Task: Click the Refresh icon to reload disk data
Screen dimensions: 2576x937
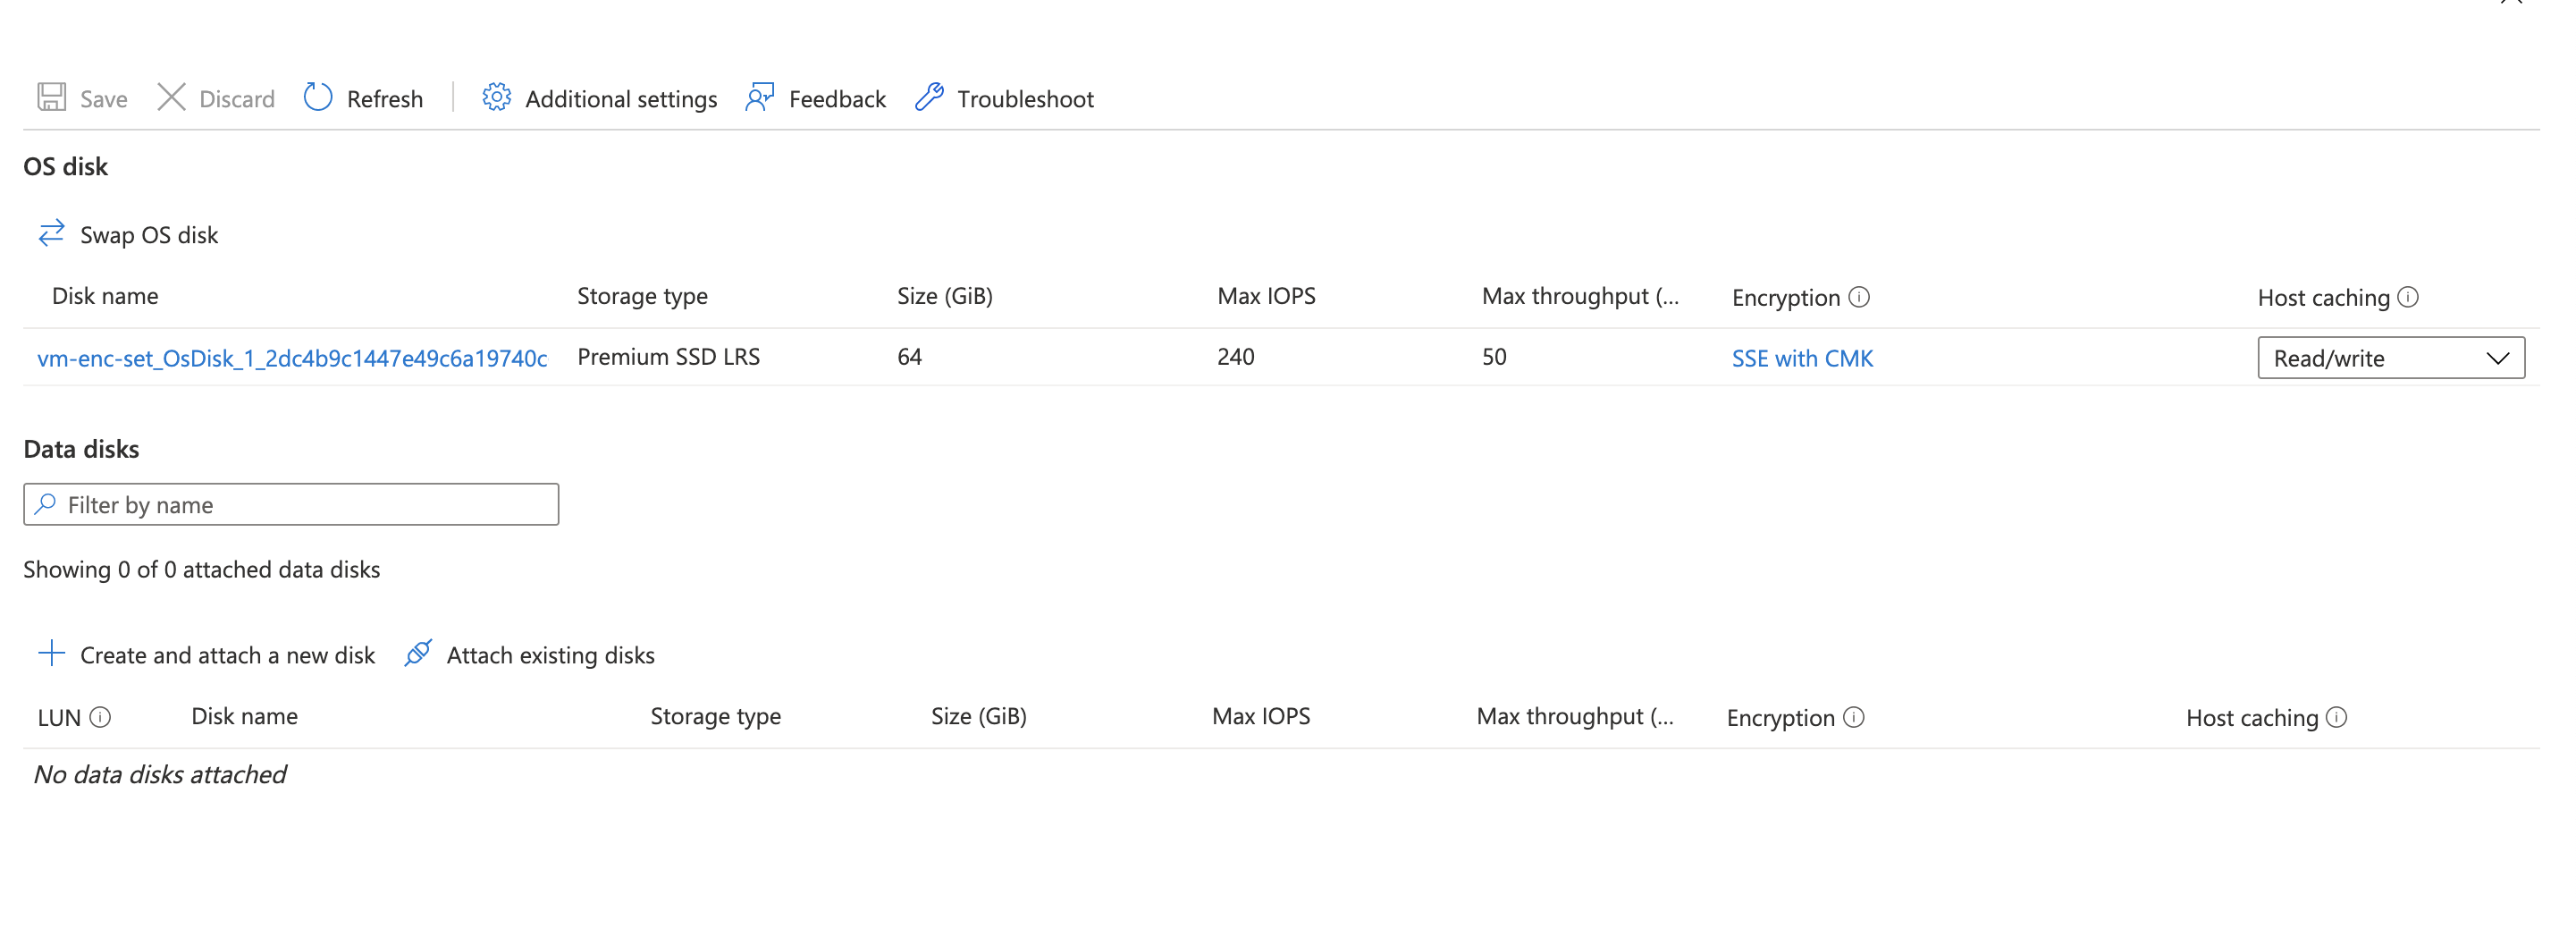Action: 317,98
